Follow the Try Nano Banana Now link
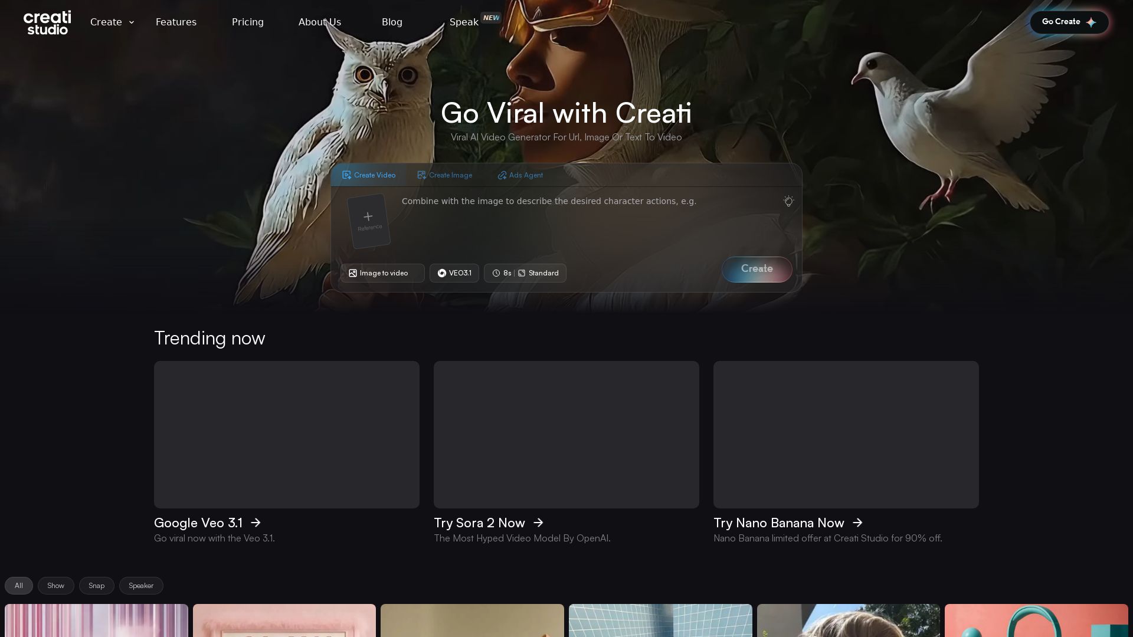 788,523
